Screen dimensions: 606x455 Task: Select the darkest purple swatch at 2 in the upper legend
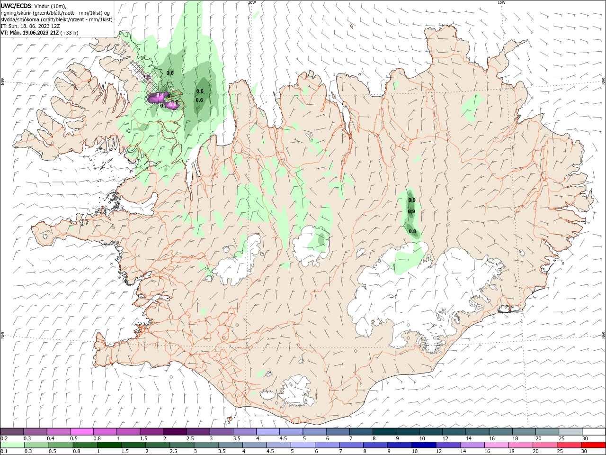click(174, 432)
